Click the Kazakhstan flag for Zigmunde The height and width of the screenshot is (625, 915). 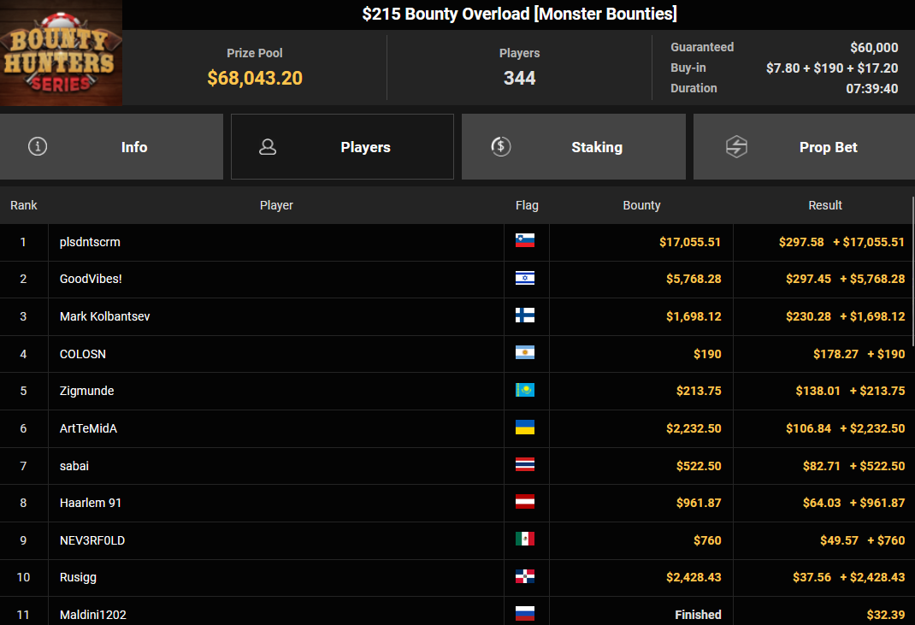(524, 390)
